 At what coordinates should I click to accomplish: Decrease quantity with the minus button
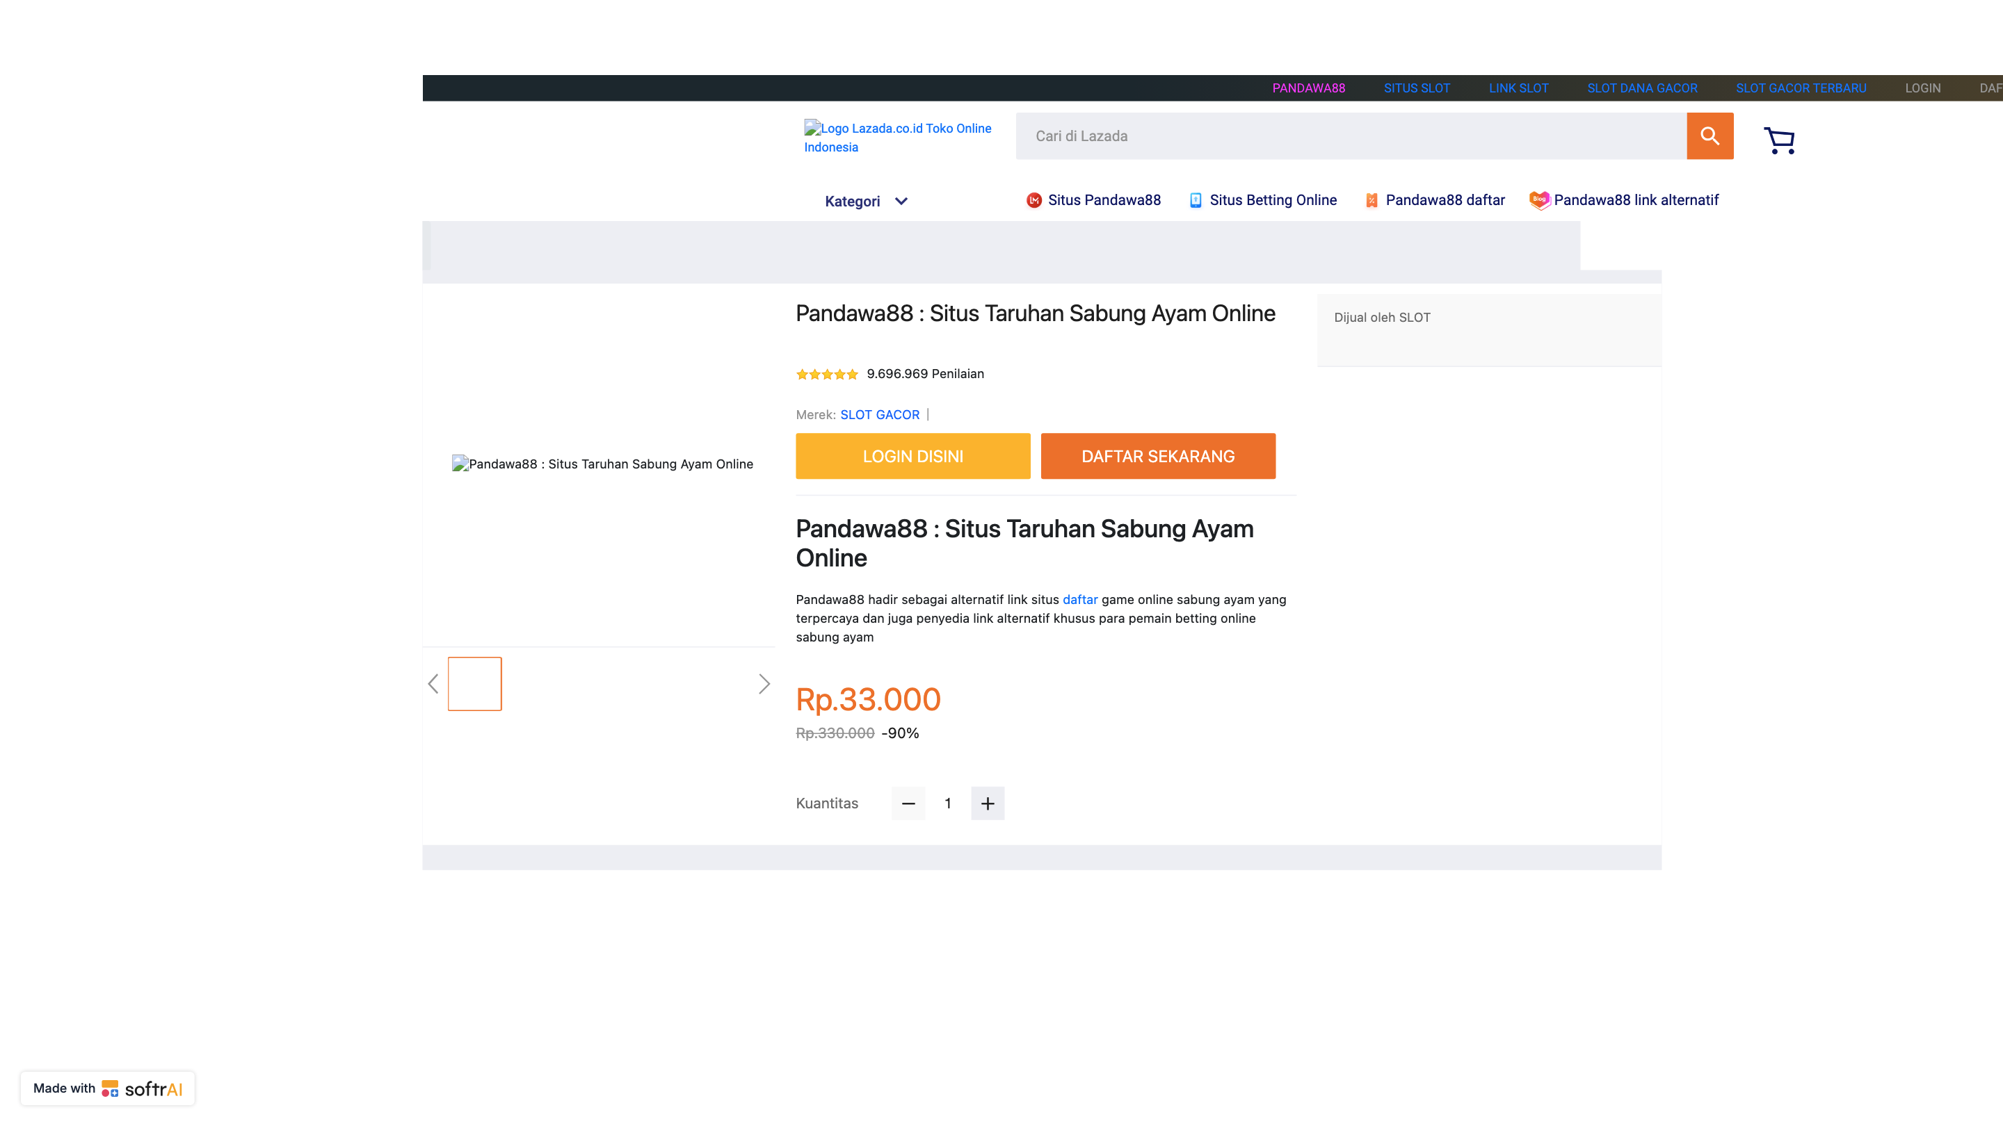coord(908,803)
